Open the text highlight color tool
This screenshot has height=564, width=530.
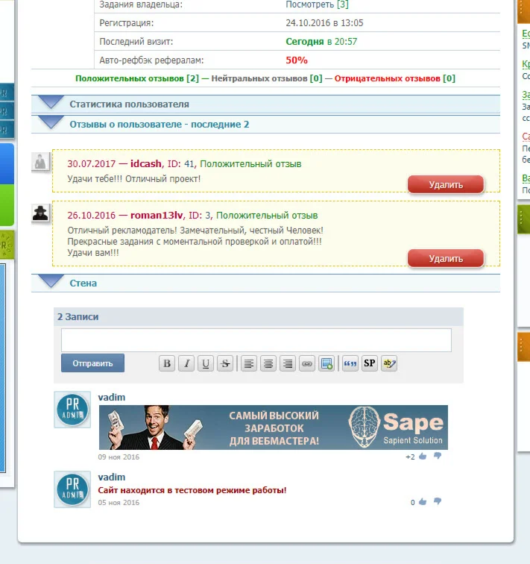(389, 363)
